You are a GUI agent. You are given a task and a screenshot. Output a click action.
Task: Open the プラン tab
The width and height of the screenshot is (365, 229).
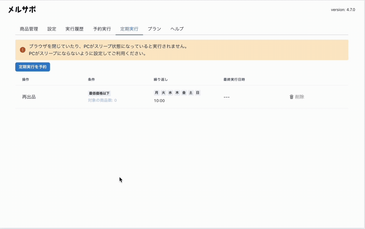pyautogui.click(x=154, y=29)
